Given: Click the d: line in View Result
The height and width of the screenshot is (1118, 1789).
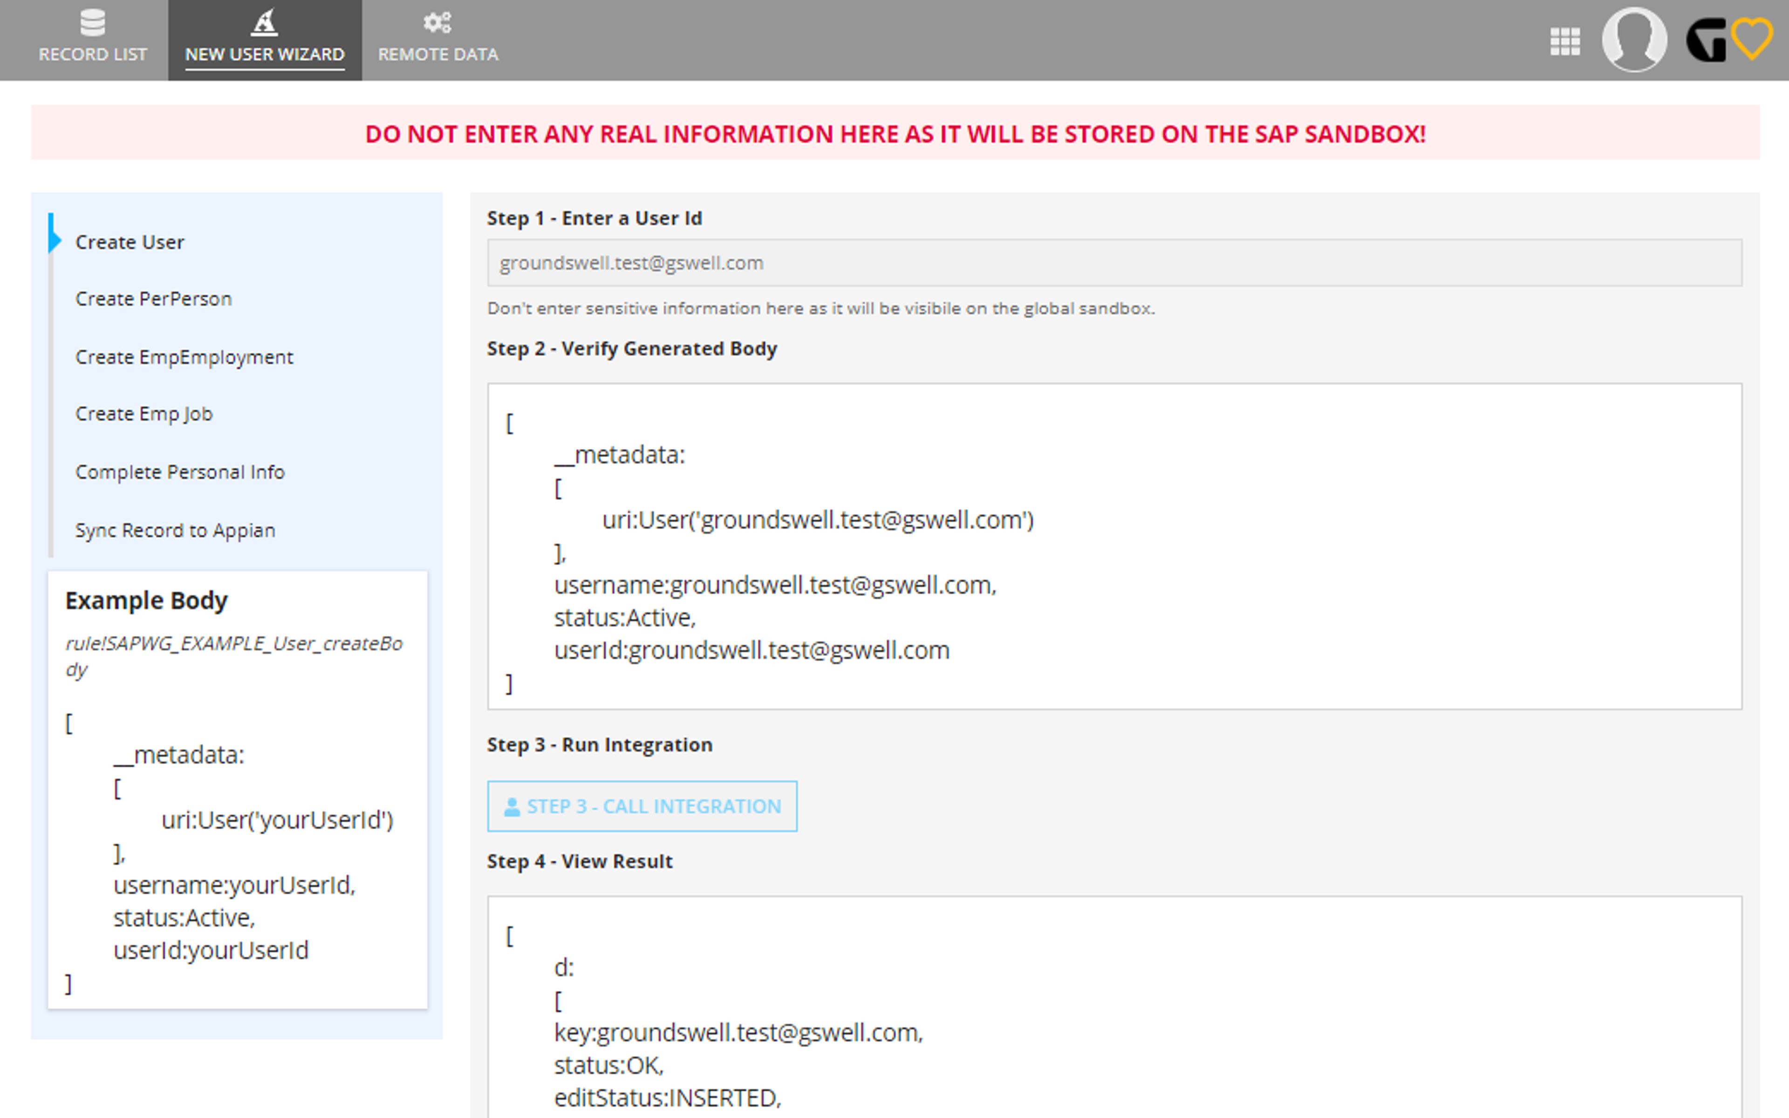Looking at the screenshot, I should [x=564, y=967].
